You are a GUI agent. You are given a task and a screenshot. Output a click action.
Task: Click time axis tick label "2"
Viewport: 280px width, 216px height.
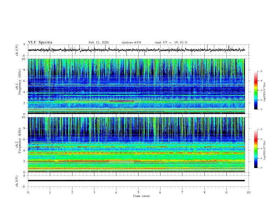click(72, 192)
